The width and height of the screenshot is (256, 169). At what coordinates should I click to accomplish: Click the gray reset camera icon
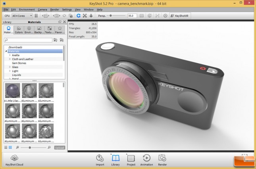pyautogui.click(x=64, y=15)
